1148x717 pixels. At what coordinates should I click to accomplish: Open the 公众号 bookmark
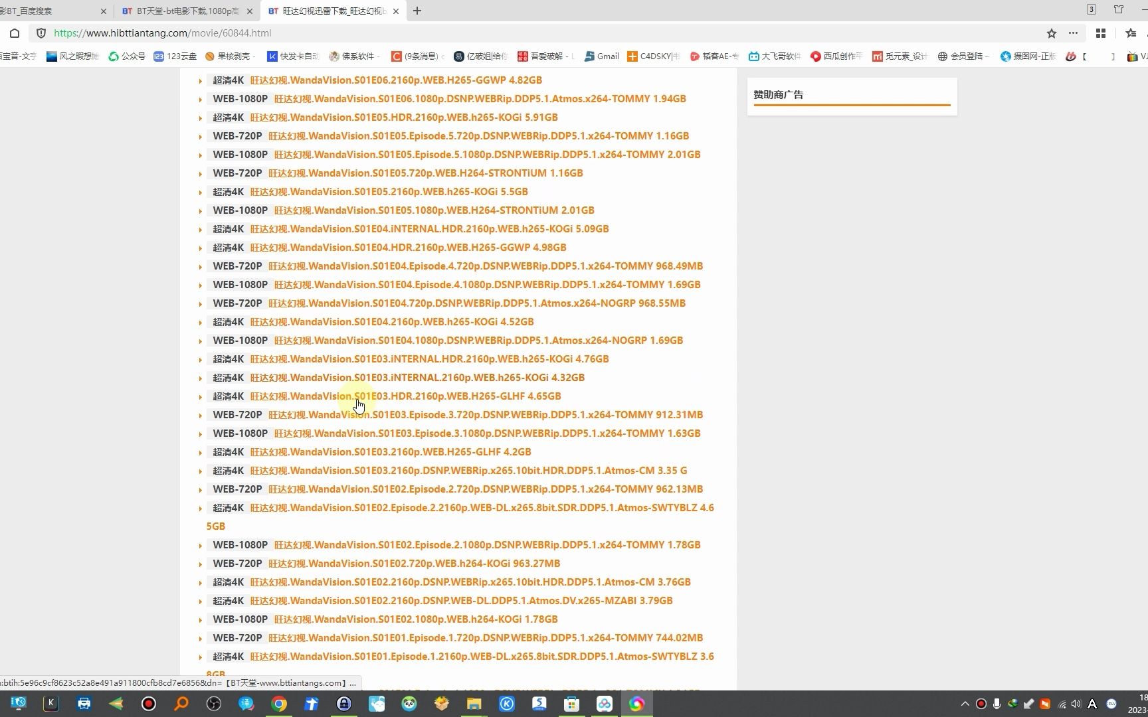click(x=127, y=56)
